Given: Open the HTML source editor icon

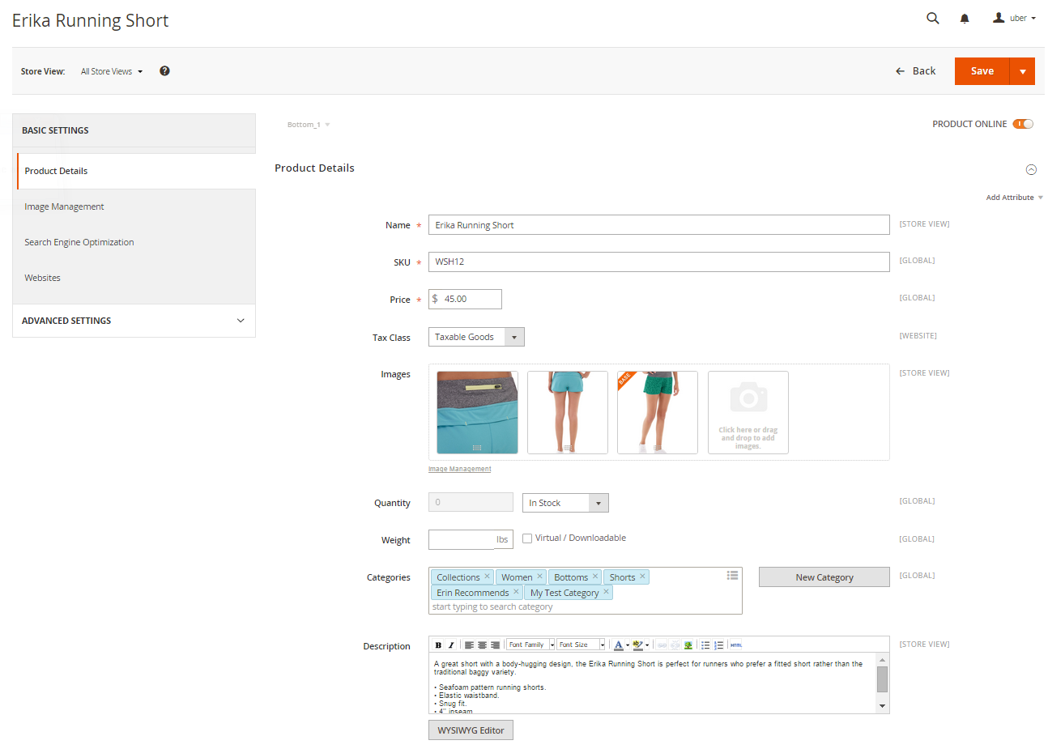Looking at the screenshot, I should pos(736,645).
